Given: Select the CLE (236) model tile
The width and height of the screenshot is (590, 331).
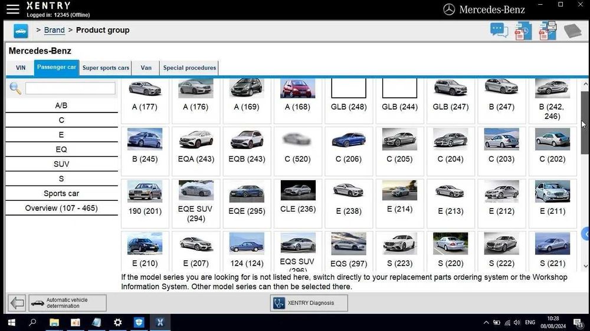Looking at the screenshot, I should [x=297, y=203].
